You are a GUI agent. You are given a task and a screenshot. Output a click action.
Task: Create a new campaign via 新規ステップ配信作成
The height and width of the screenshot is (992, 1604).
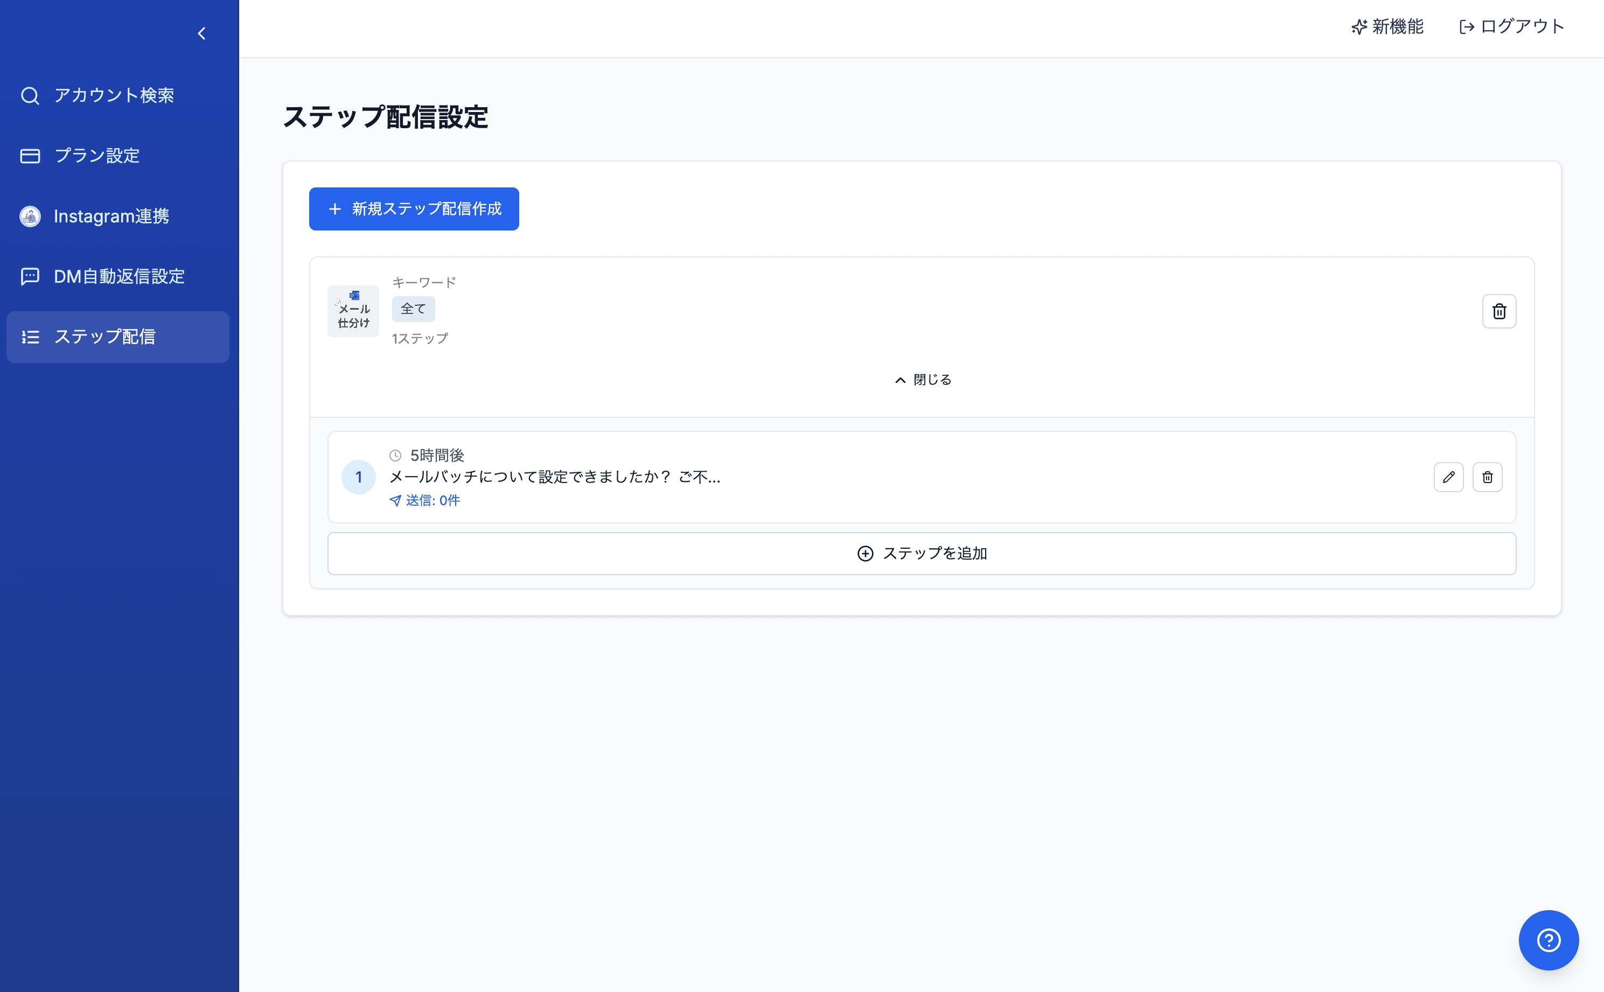click(413, 208)
